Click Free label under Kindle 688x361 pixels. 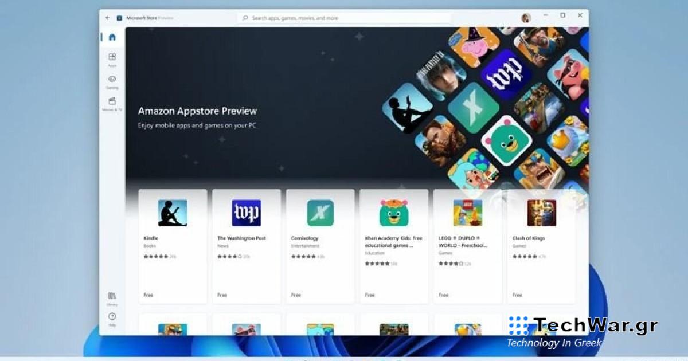tap(148, 295)
